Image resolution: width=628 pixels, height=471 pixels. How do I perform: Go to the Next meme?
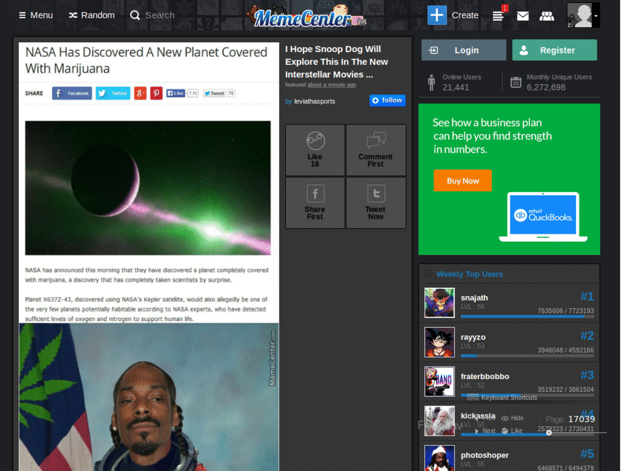tap(484, 431)
